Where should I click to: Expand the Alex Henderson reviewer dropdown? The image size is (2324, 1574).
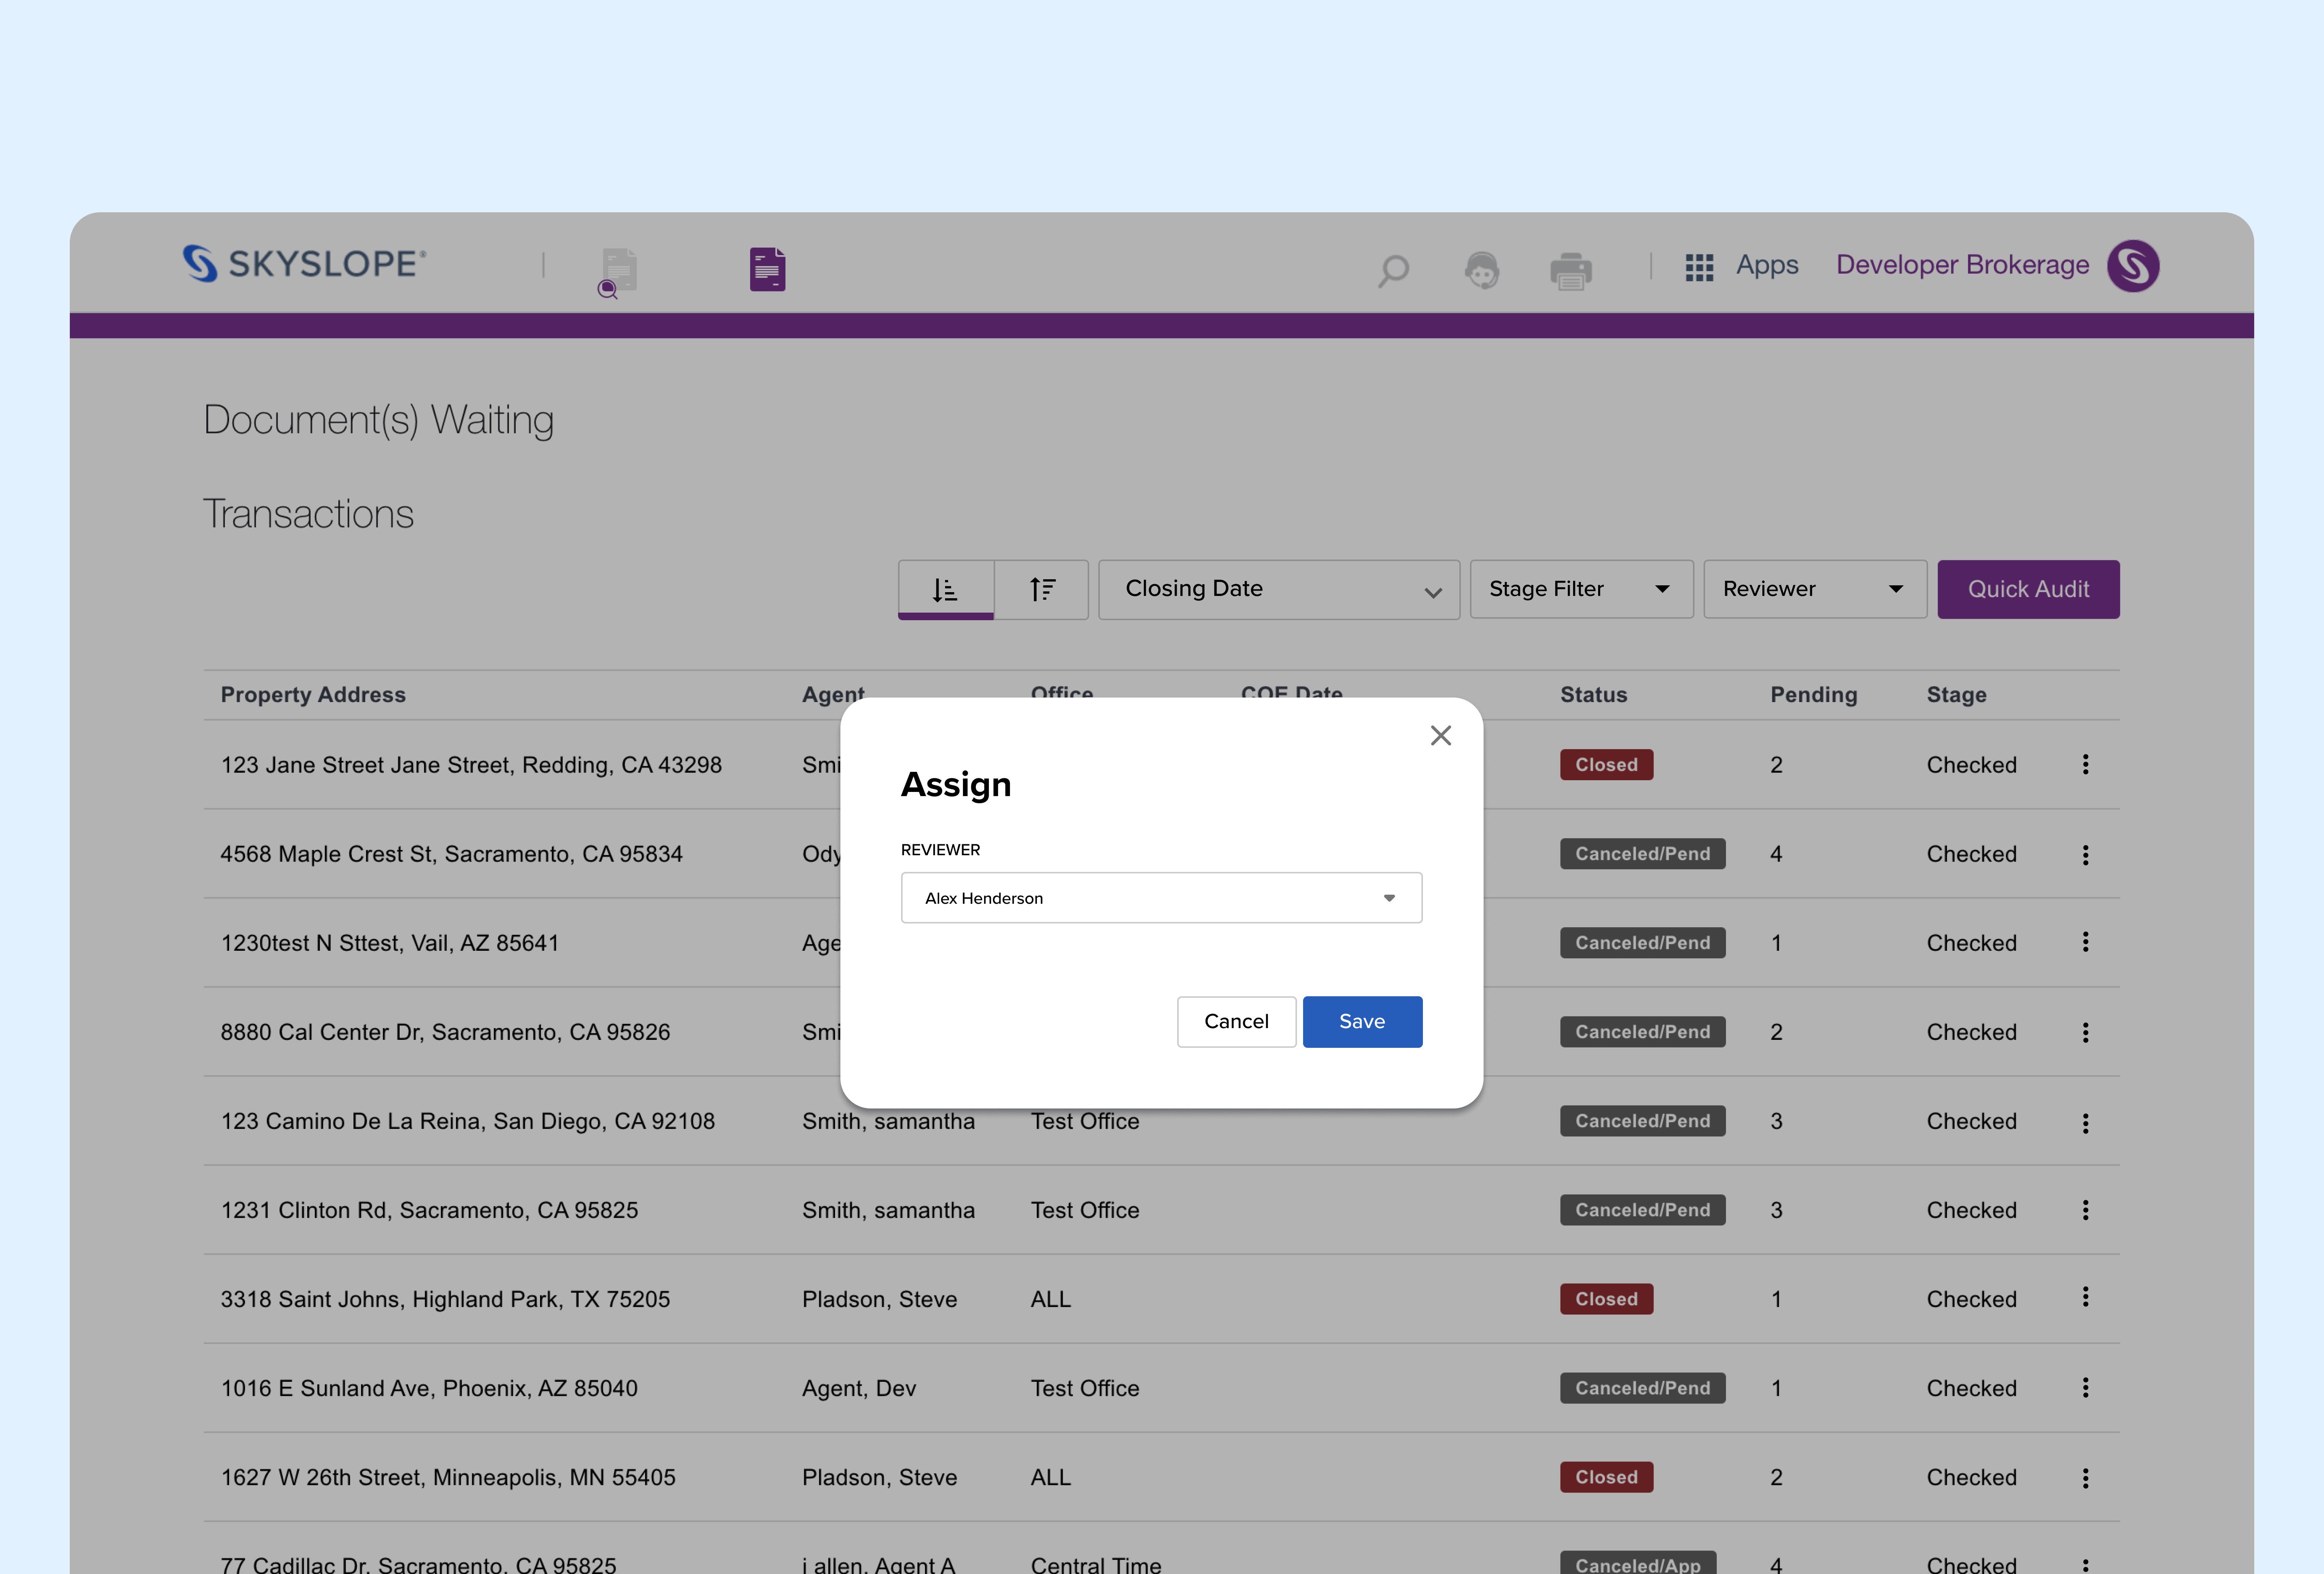click(1161, 897)
